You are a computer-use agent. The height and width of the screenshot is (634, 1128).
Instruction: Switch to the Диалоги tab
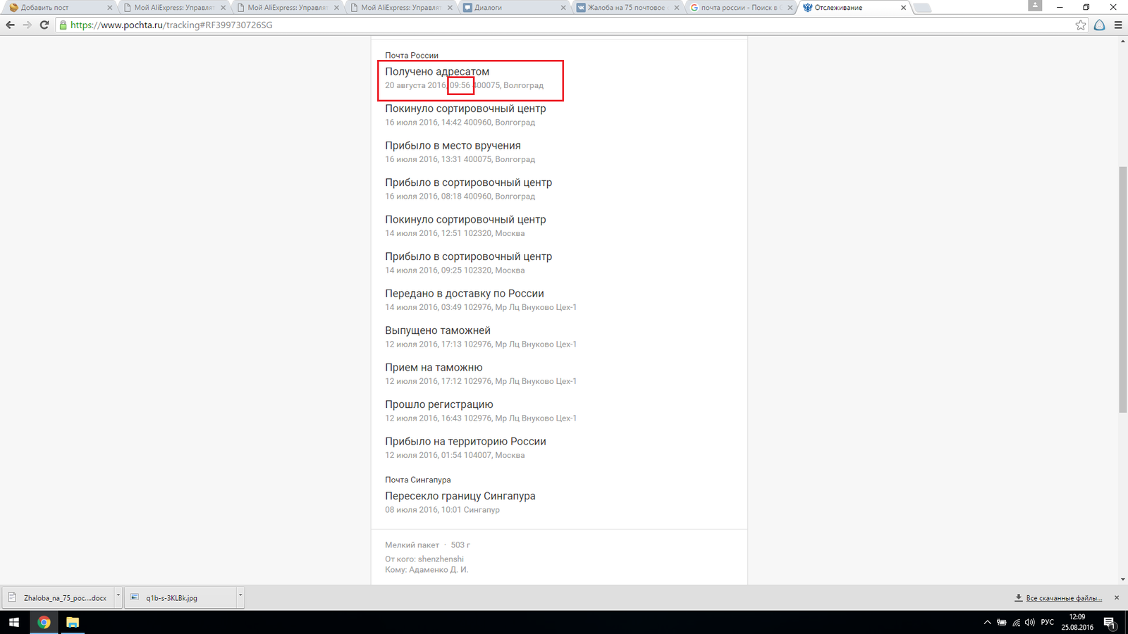point(511,8)
